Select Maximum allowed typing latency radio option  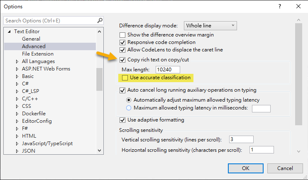pyautogui.click(x=129, y=108)
